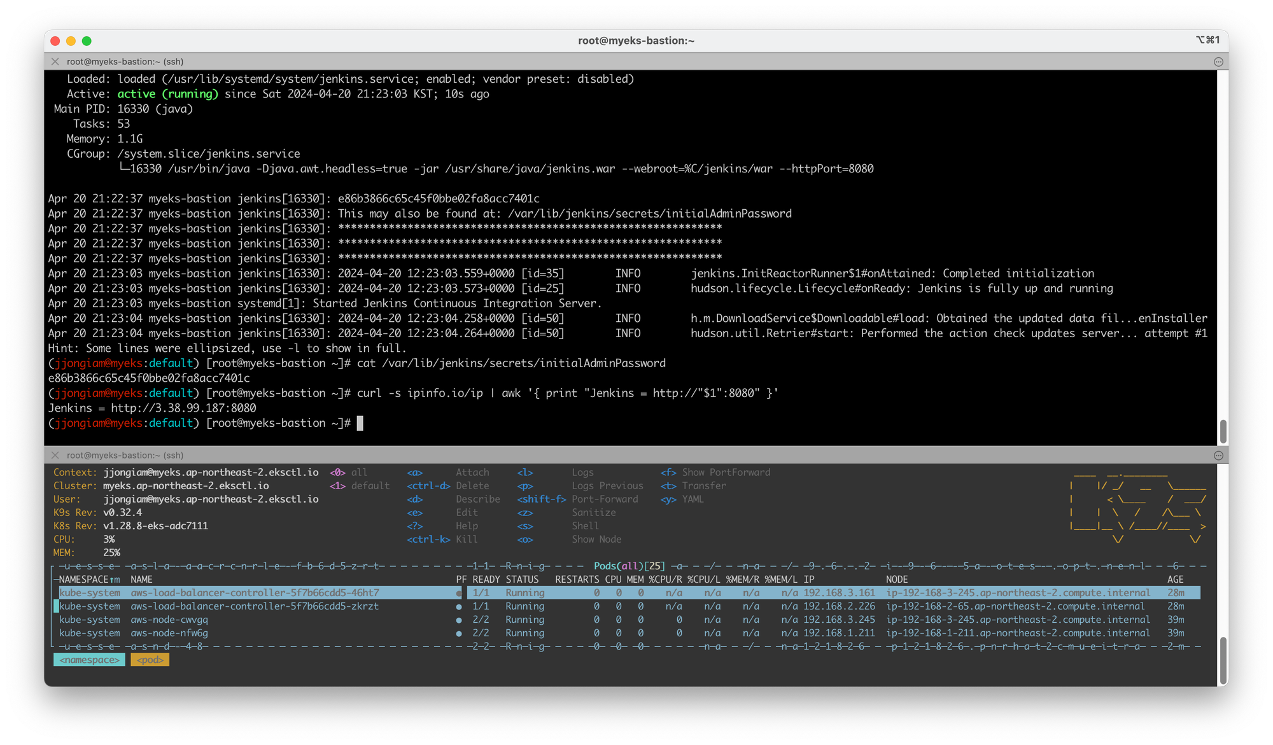Close the top ssh pane

(x=55, y=62)
